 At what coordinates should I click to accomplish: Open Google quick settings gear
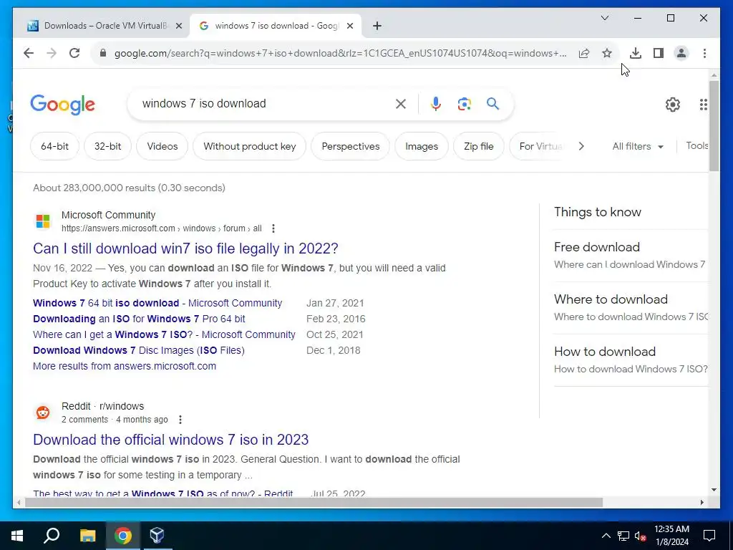coord(673,105)
